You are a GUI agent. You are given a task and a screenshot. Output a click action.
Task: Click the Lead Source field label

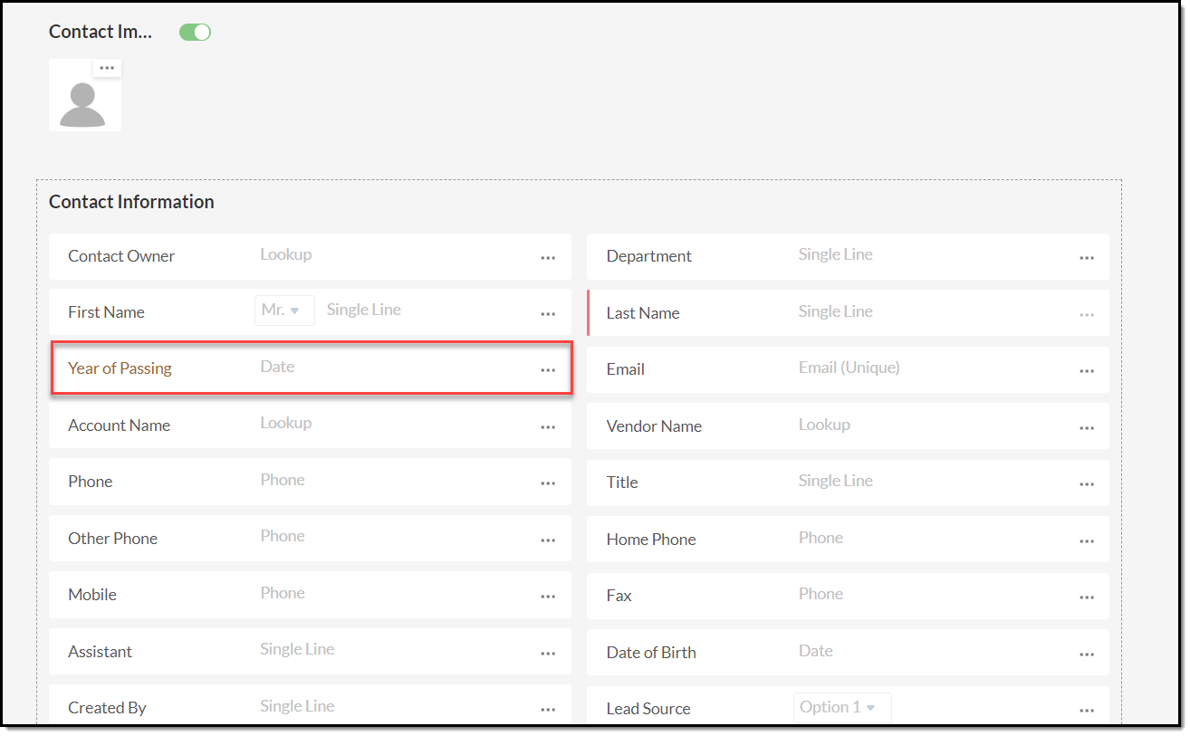[x=648, y=709]
